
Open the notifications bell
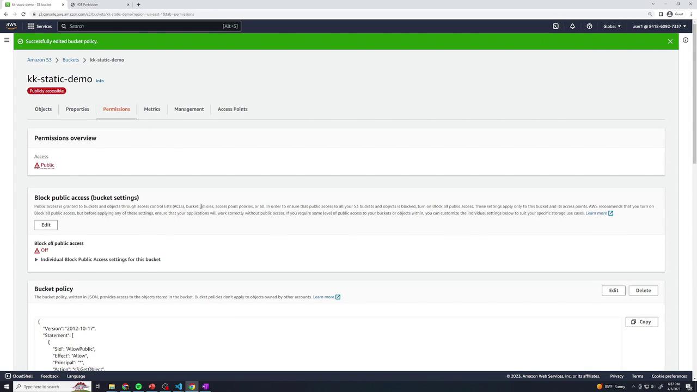(x=572, y=26)
